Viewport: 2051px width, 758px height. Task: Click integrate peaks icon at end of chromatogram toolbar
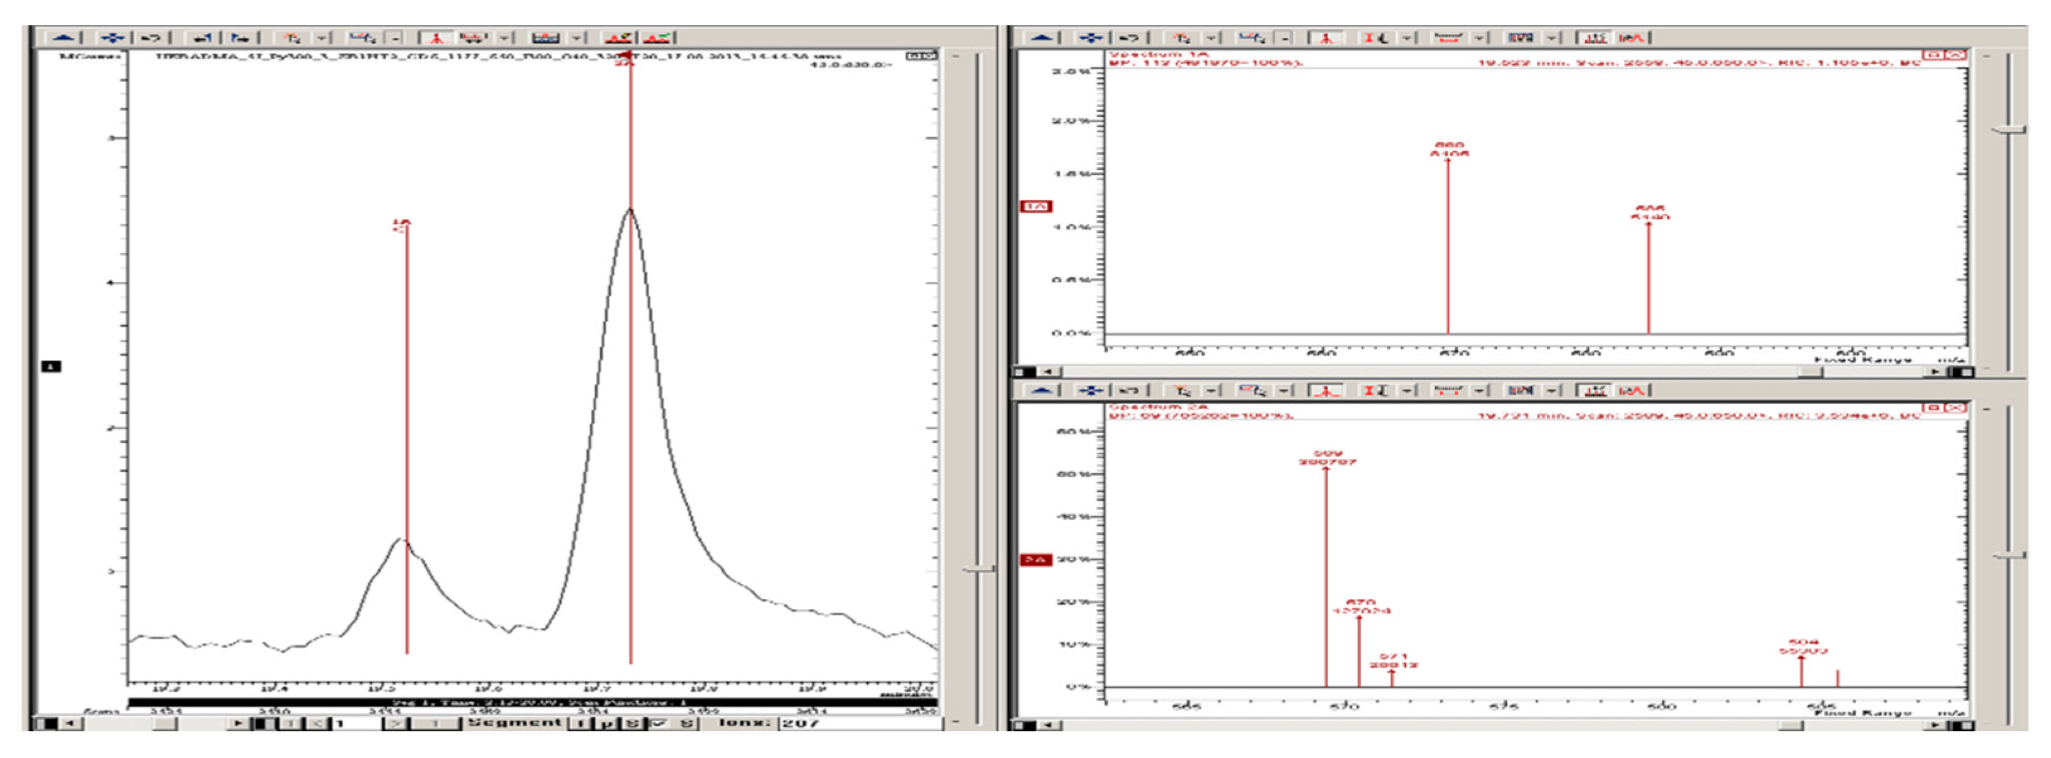(x=657, y=37)
